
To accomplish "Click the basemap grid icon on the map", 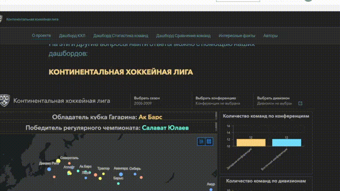I will 209,141.
